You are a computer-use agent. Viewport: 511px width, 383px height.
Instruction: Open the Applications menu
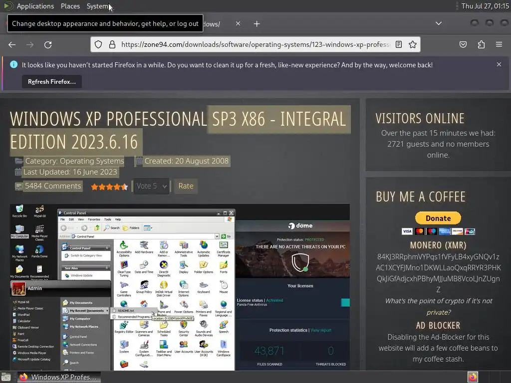pos(35,6)
